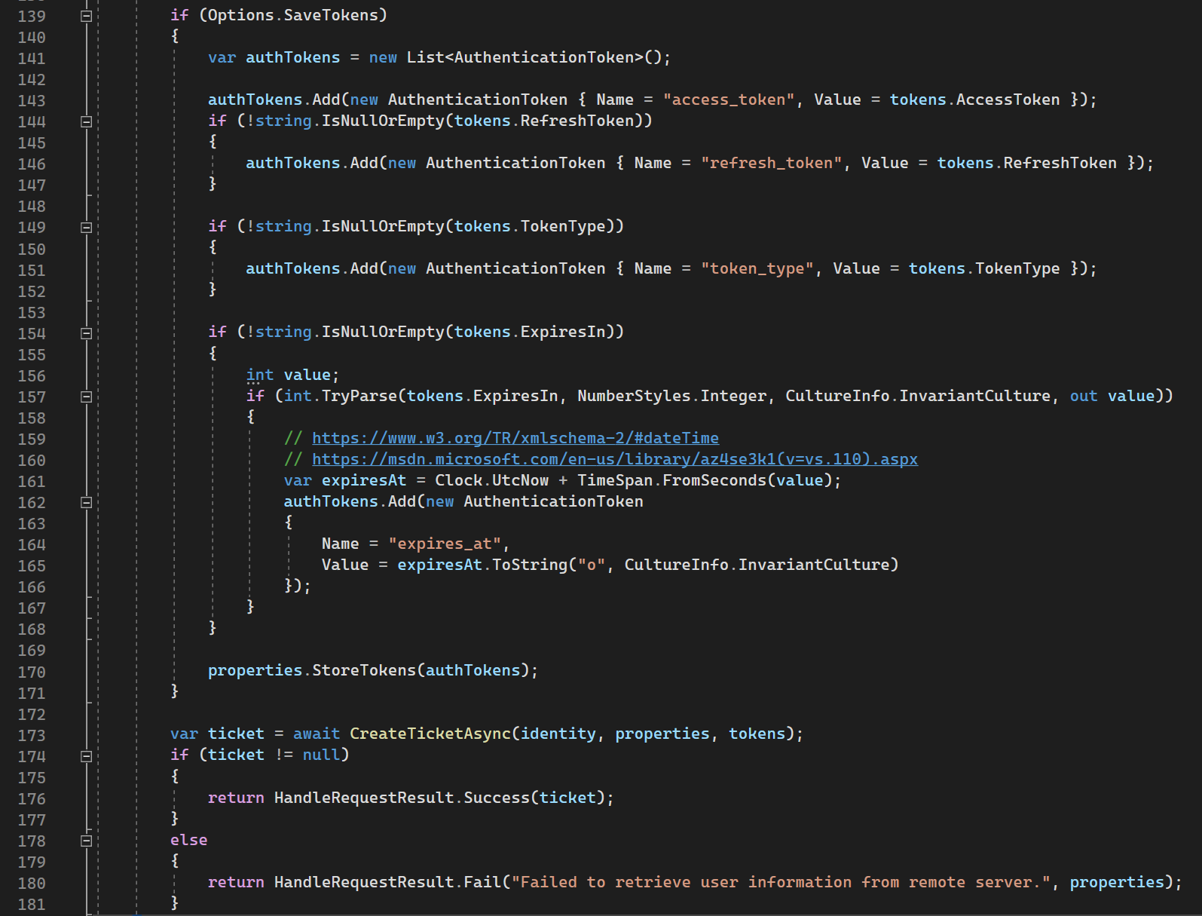
Task: Collapse the if (Options.SaveTokens) block
Action: tap(87, 16)
